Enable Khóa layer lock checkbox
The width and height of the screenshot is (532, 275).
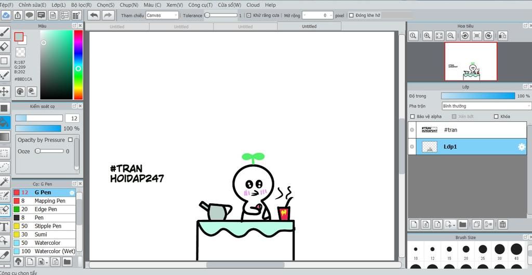(496, 116)
